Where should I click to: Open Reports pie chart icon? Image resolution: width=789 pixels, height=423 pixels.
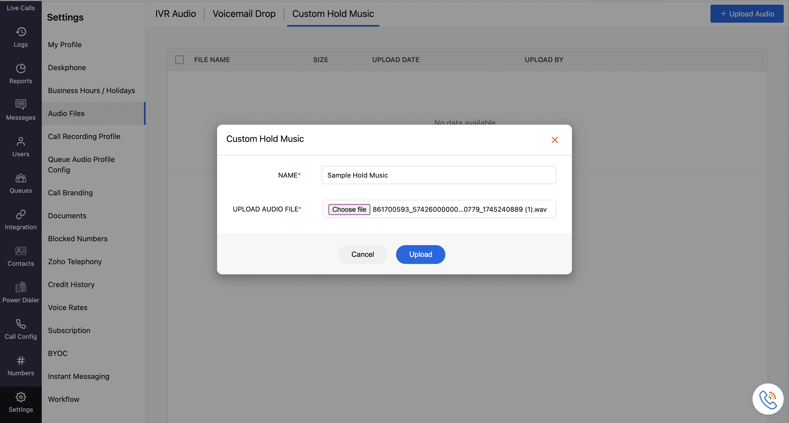coord(21,68)
